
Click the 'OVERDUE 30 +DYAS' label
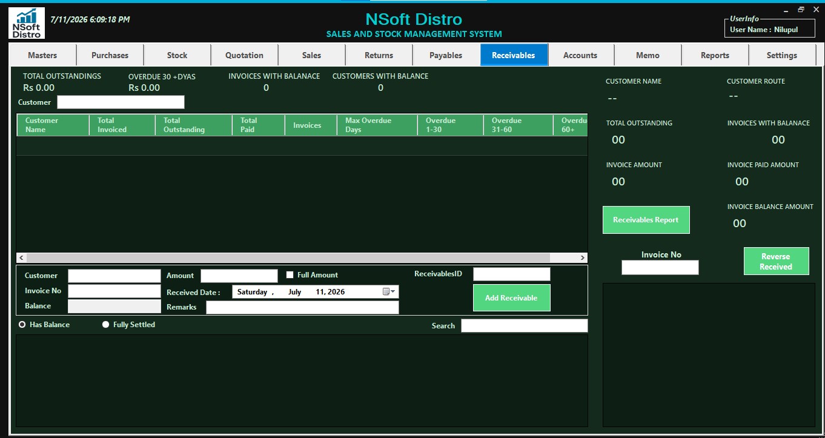pyautogui.click(x=162, y=77)
